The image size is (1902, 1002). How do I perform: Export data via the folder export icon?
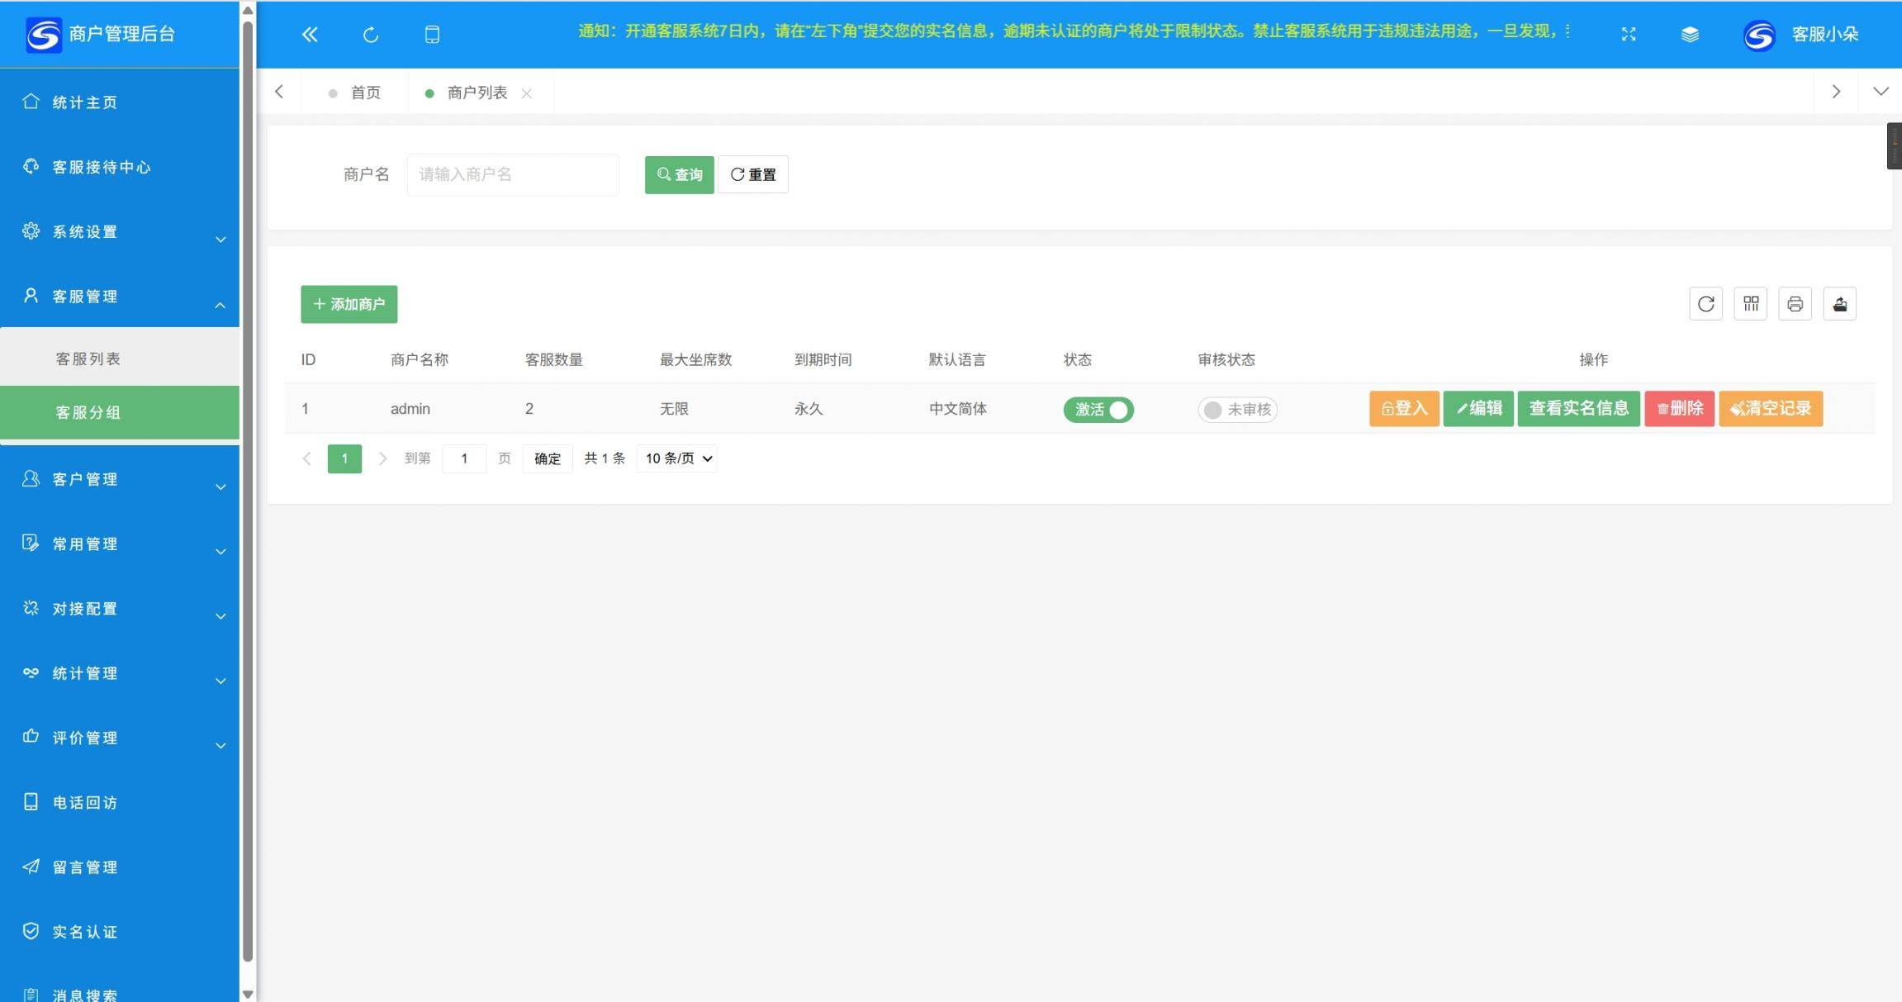pos(1839,303)
